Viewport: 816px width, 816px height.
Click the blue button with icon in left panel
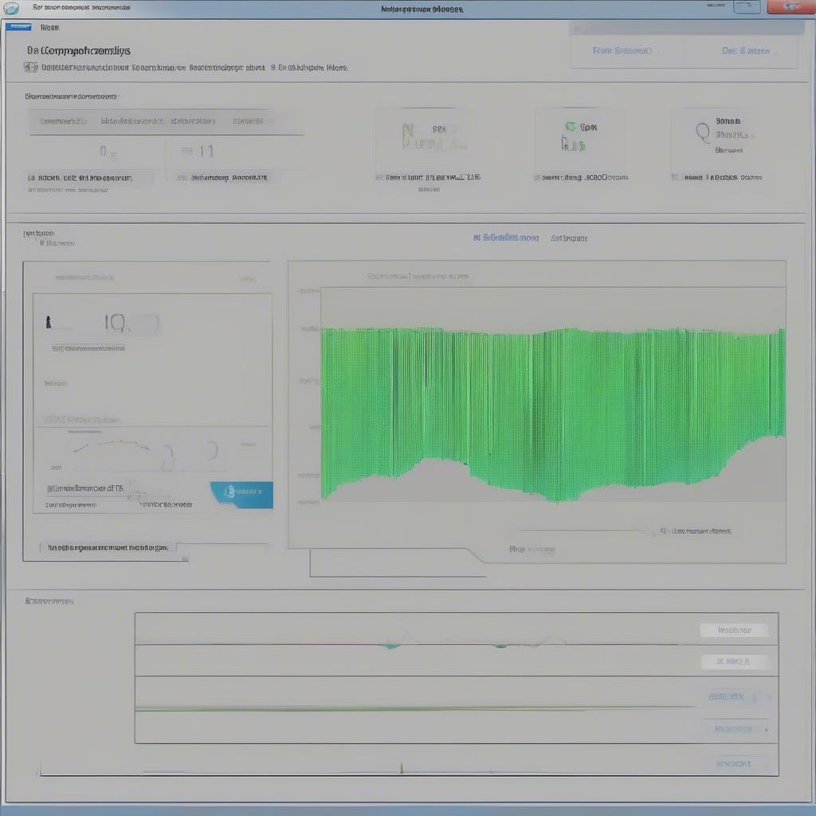click(242, 493)
